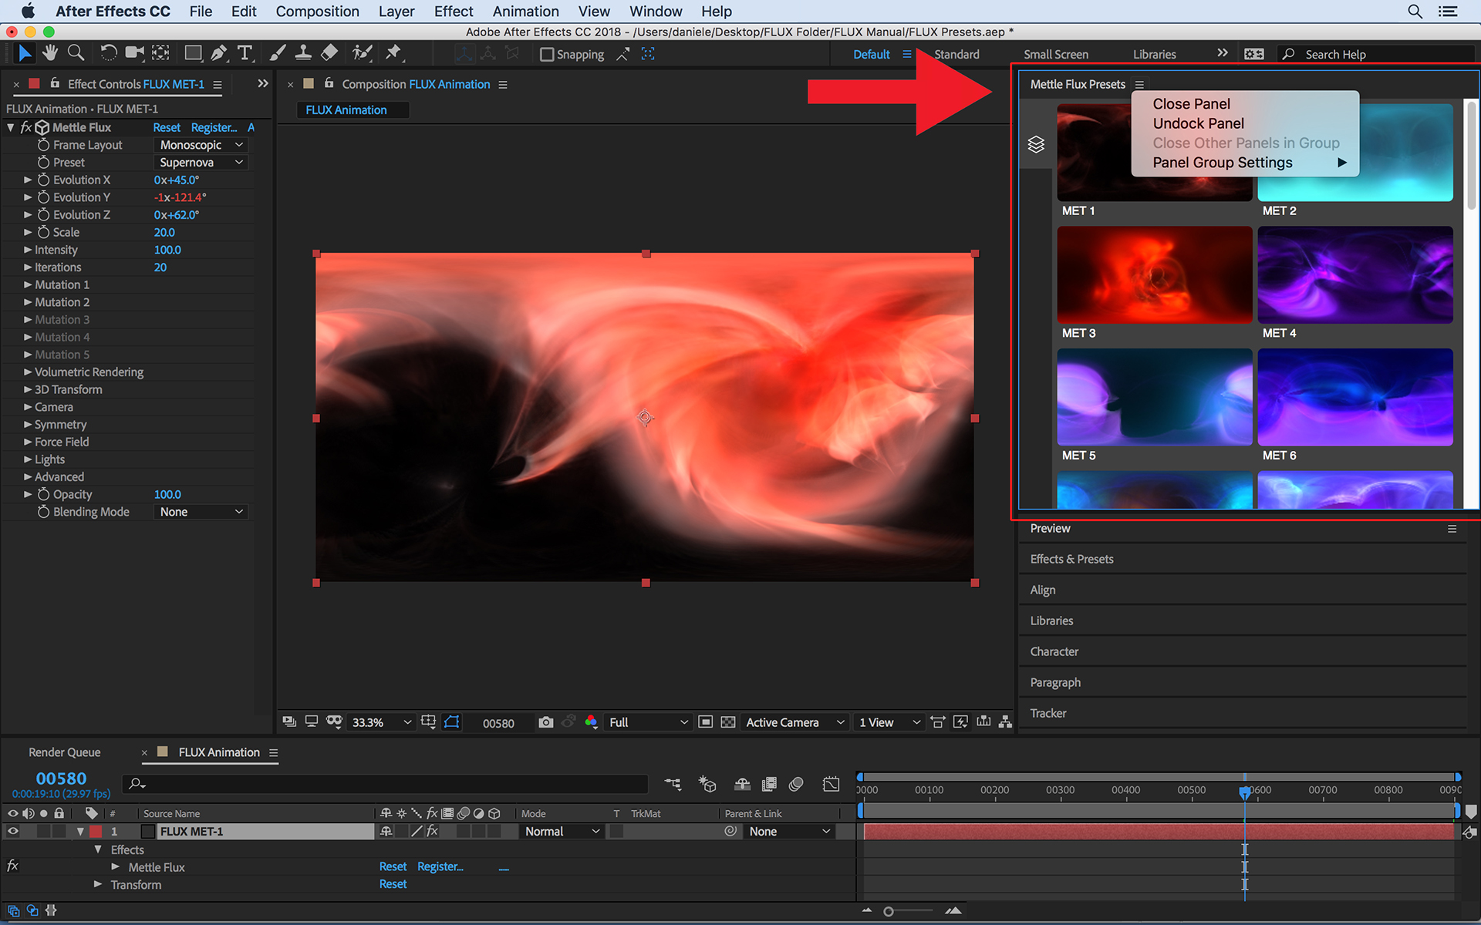Switch to the Render Queue tab
The image size is (1481, 925).
click(65, 752)
